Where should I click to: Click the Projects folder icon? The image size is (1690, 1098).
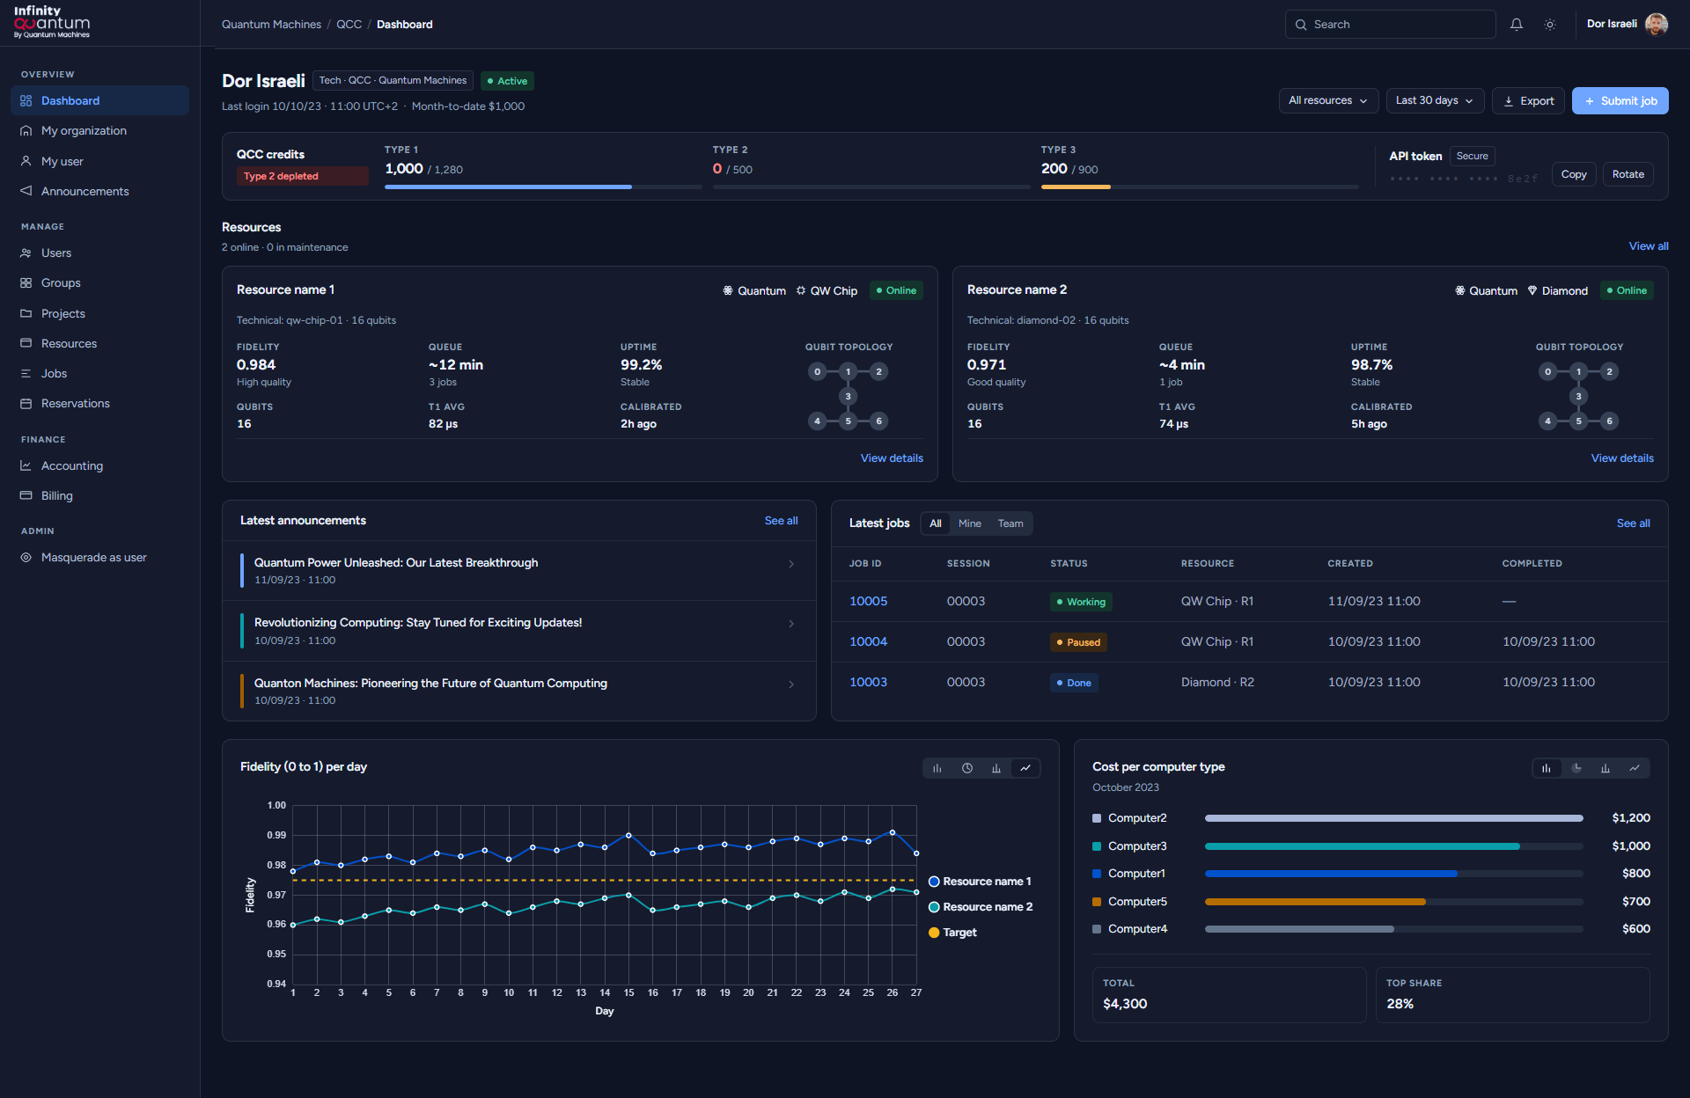tap(26, 313)
